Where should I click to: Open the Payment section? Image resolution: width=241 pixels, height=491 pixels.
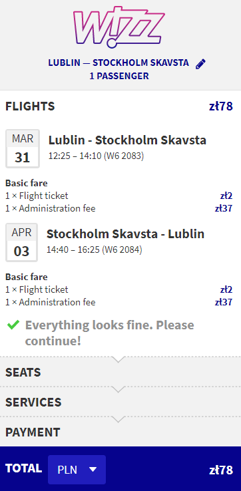click(120, 432)
